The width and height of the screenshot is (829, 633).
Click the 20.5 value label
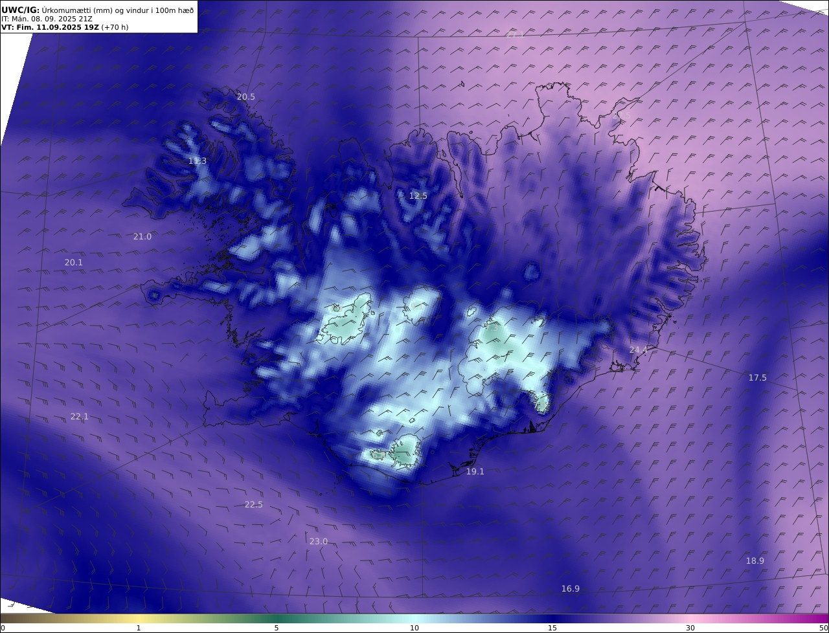[245, 96]
